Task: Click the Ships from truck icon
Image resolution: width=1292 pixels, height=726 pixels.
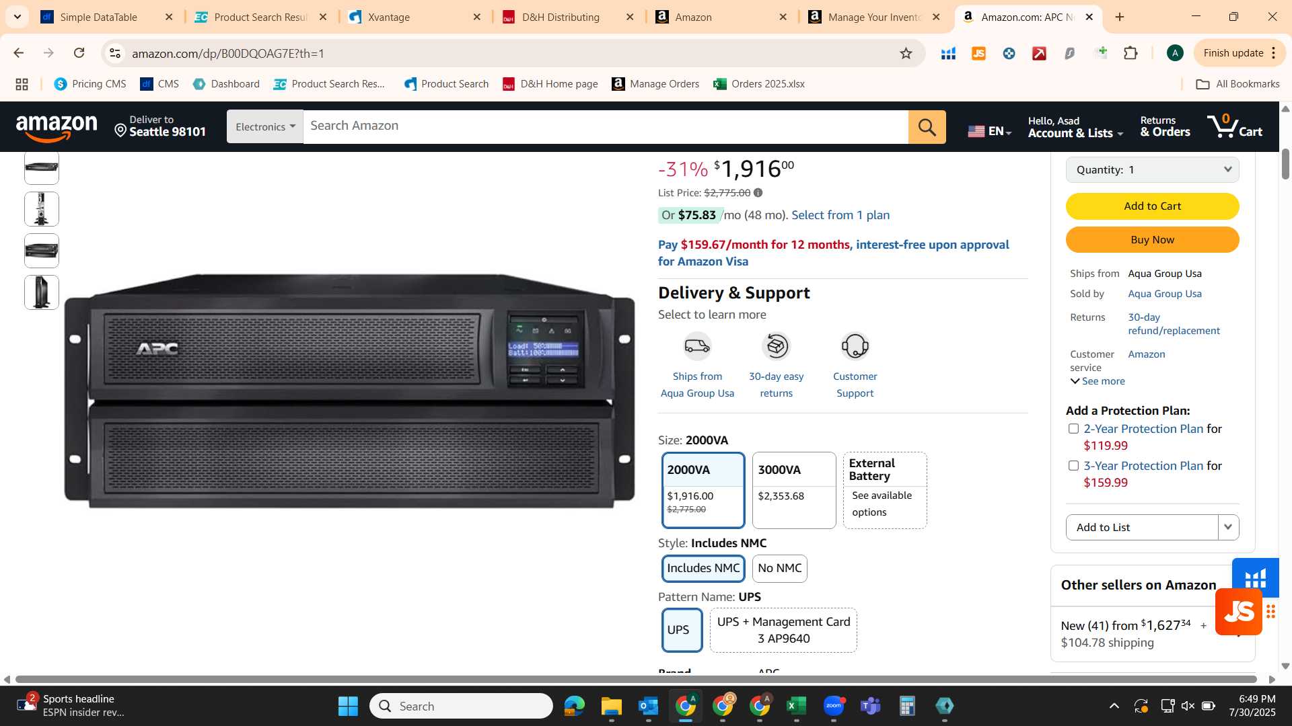Action: (x=697, y=346)
